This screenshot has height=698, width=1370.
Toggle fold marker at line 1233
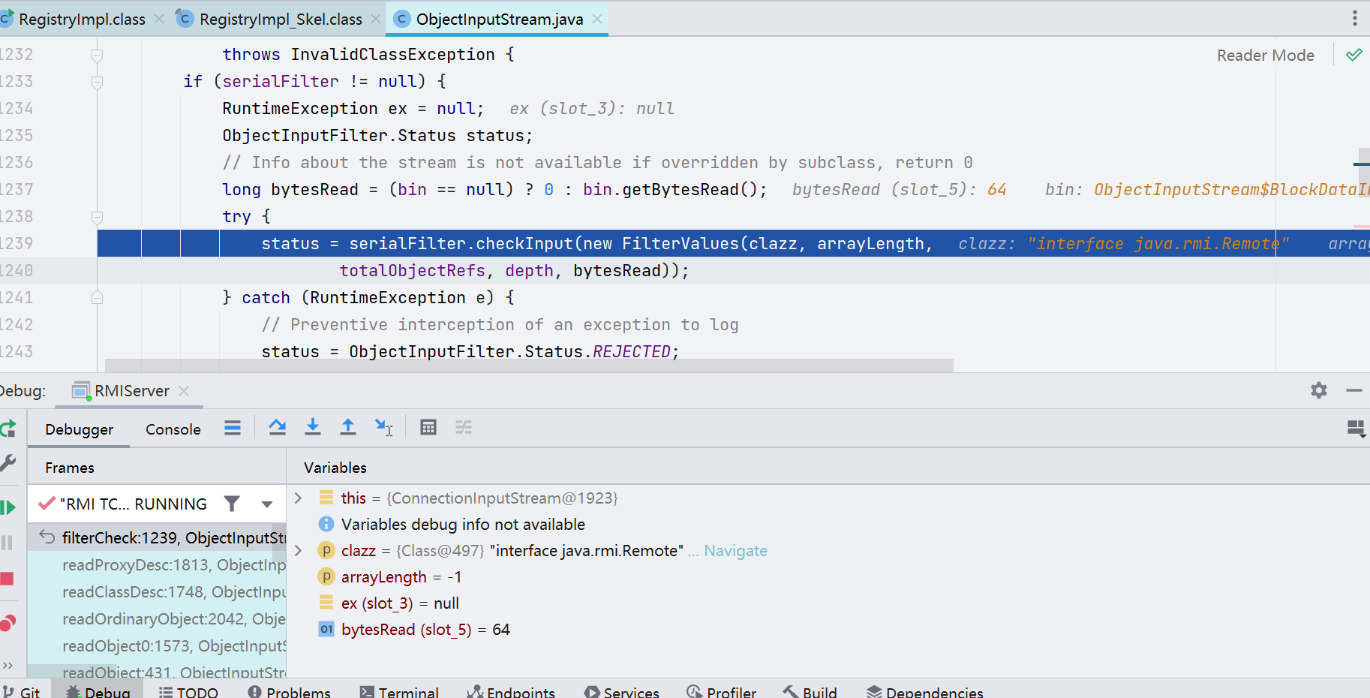pos(97,82)
